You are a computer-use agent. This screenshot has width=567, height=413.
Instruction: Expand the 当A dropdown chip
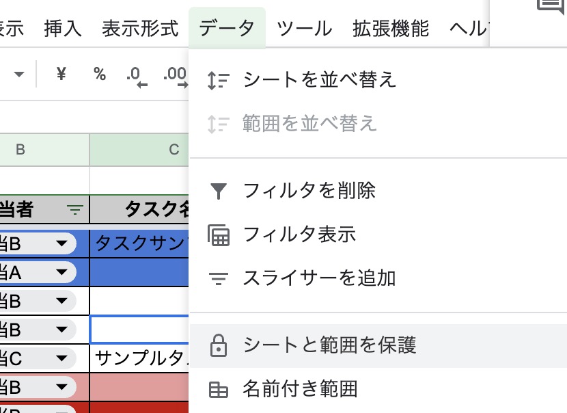61,273
